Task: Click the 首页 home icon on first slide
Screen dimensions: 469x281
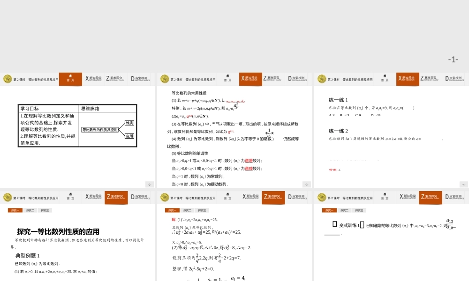Action: coord(70,78)
